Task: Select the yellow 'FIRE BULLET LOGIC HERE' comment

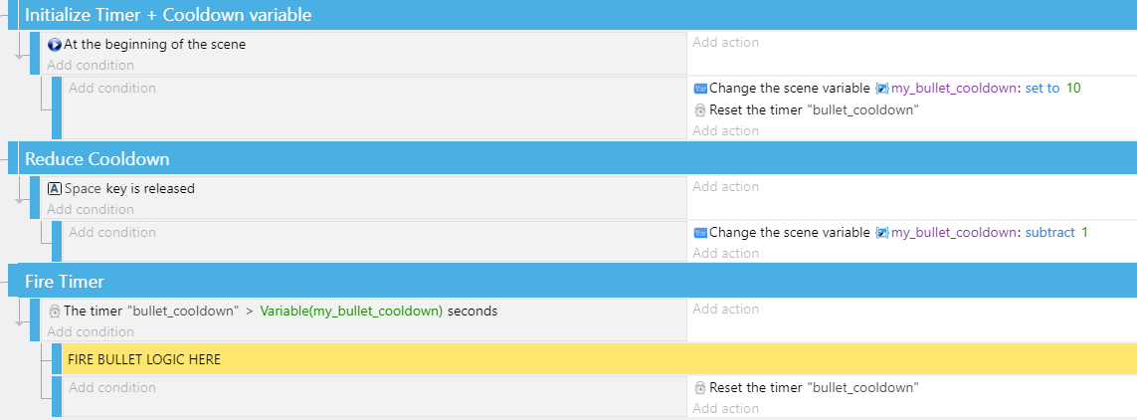Action: tap(600, 359)
